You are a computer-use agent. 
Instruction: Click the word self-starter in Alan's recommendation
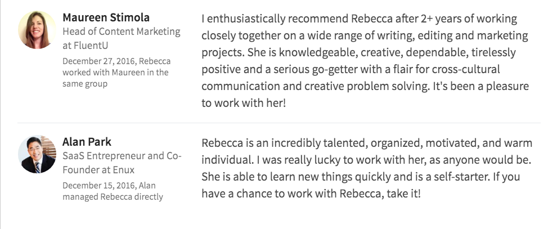pos(461,177)
